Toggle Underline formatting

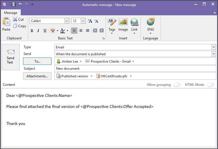45,31
